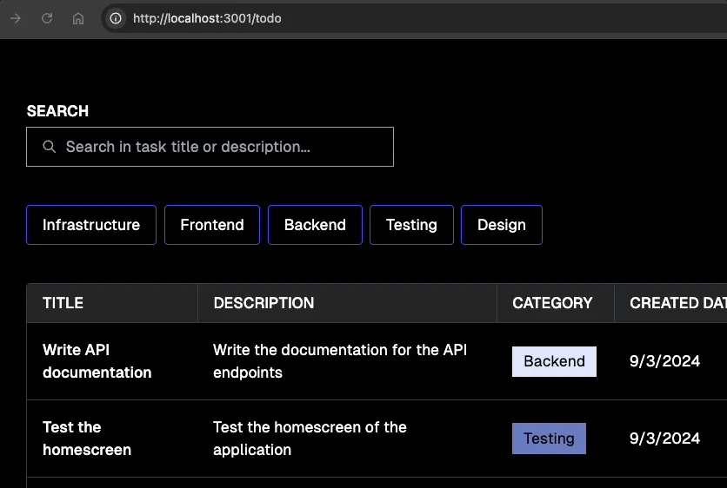Screen dimensions: 727x488
Task: Toggle the Backend filter button
Action: point(315,225)
